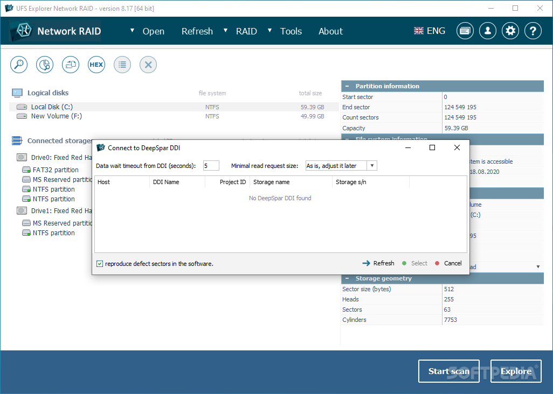
Task: Open the help question mark icon
Action: (533, 31)
